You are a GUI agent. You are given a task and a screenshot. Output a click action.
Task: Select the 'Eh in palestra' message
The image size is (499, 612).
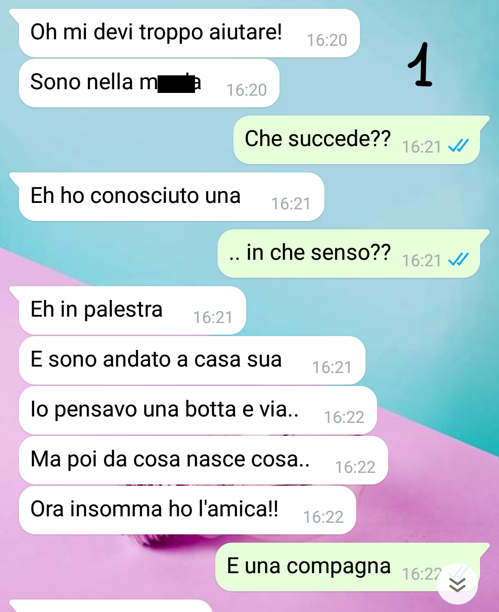click(x=132, y=311)
